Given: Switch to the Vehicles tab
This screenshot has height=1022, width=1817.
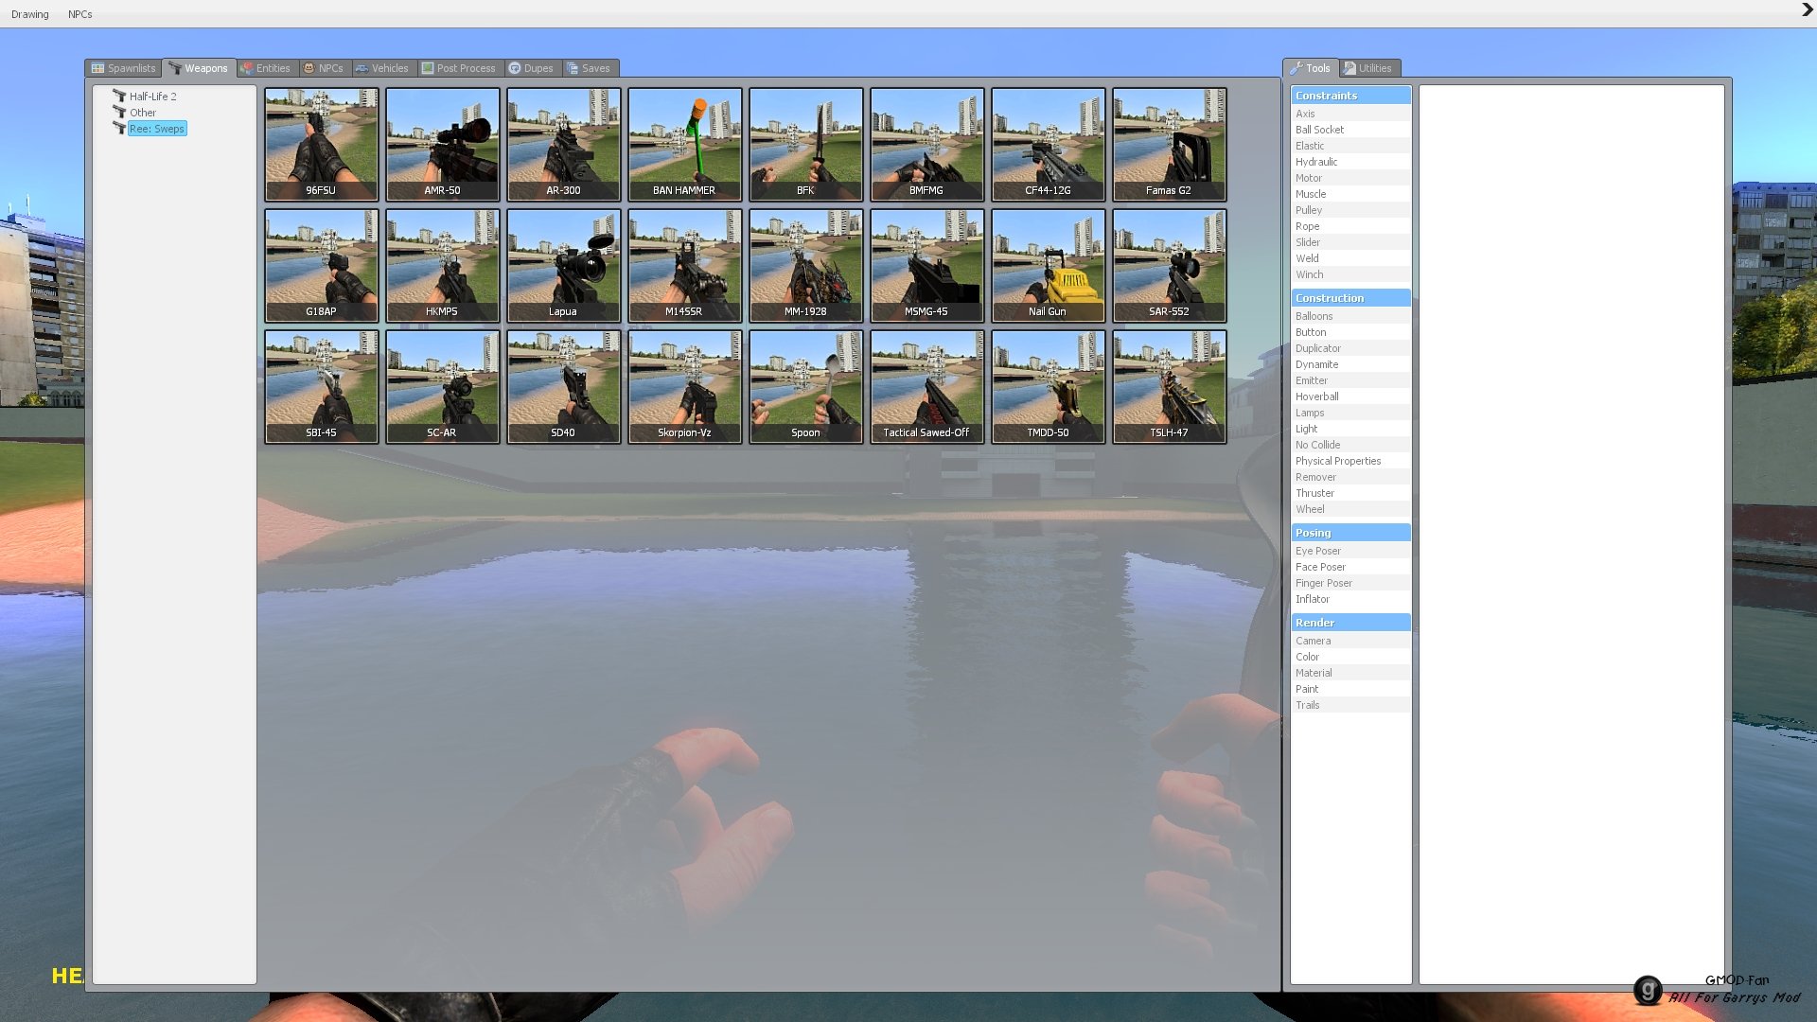Looking at the screenshot, I should (x=382, y=68).
